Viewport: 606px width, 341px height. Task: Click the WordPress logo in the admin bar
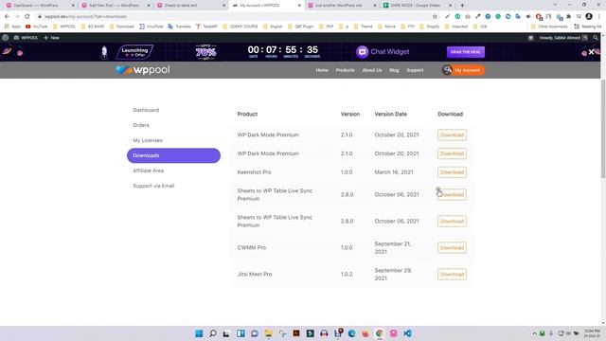(x=6, y=38)
